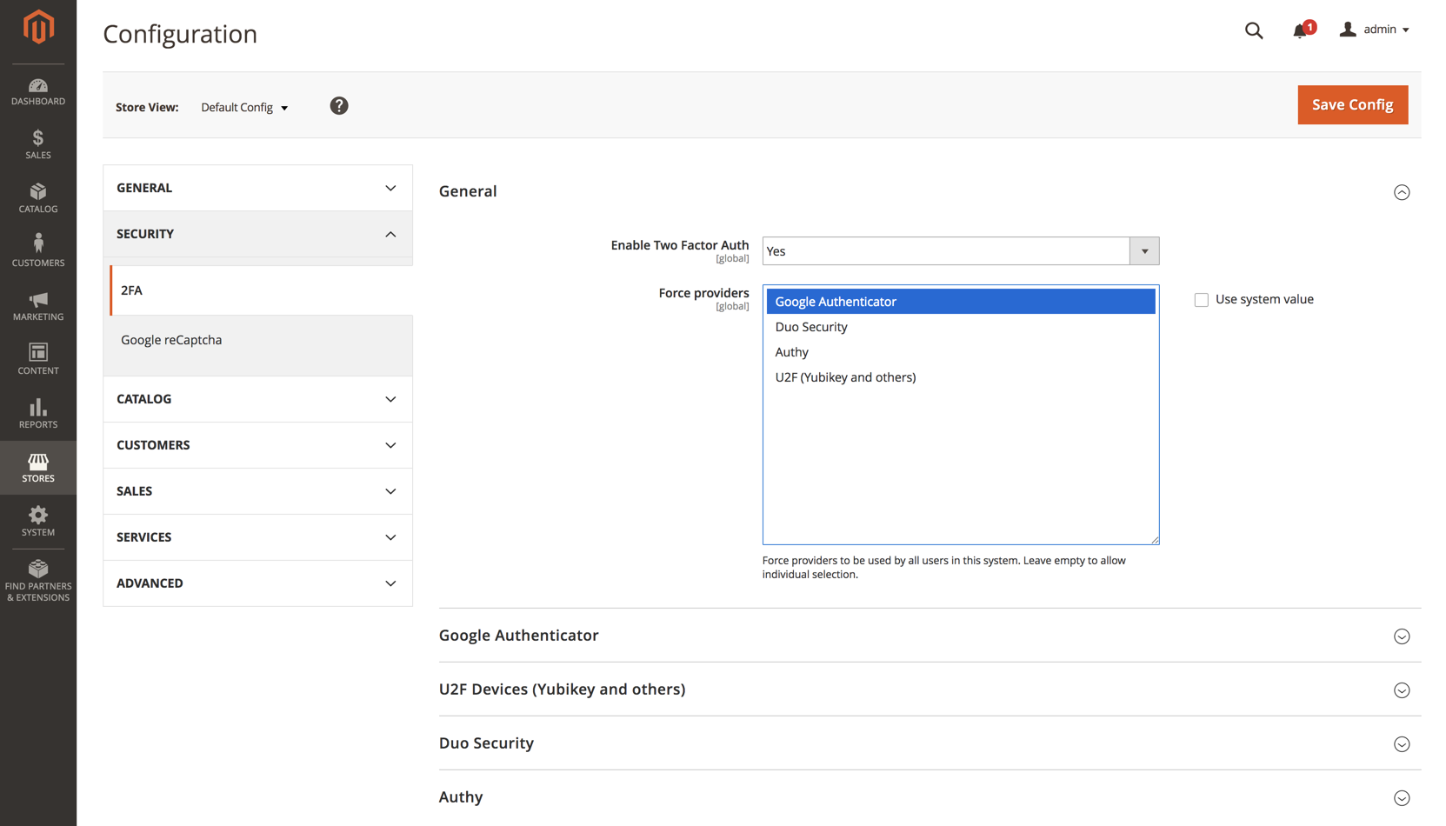Expand the CATALOG config group
The width and height of the screenshot is (1446, 826).
pyautogui.click(x=257, y=399)
